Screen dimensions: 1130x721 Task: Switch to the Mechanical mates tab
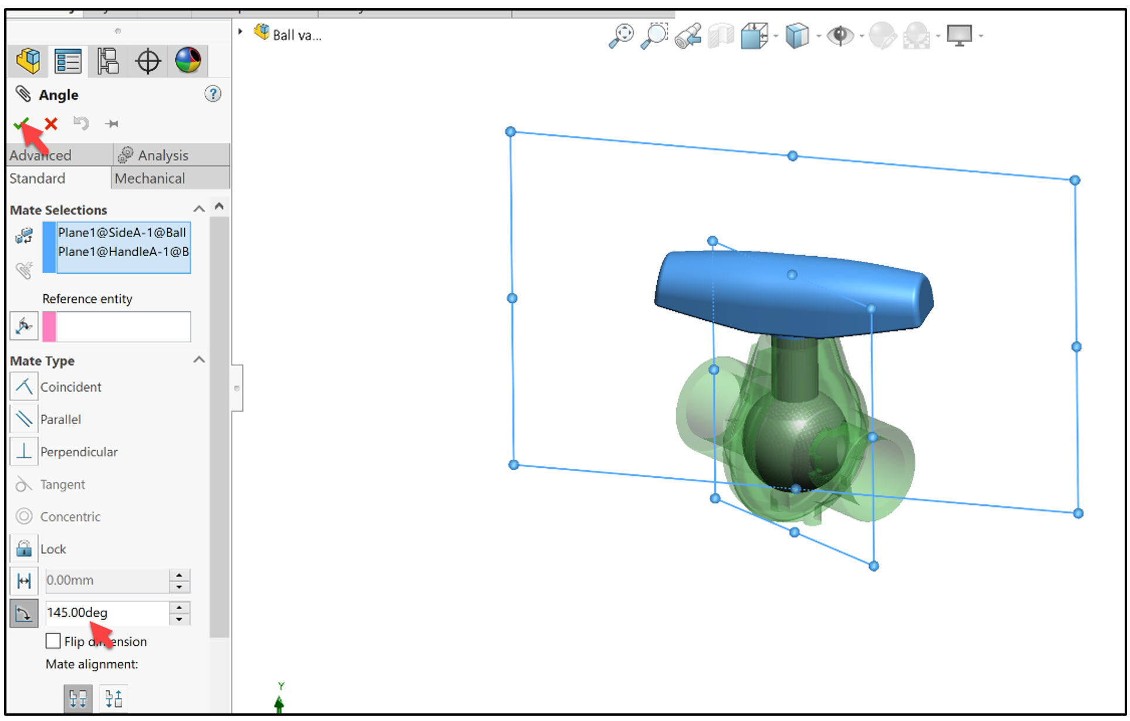150,178
